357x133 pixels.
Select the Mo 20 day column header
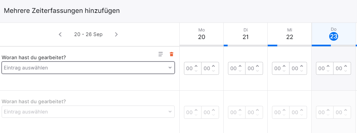(201, 34)
